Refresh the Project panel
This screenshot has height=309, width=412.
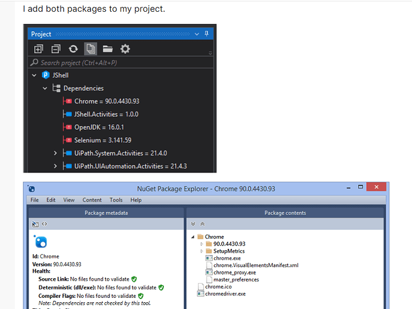(x=73, y=49)
